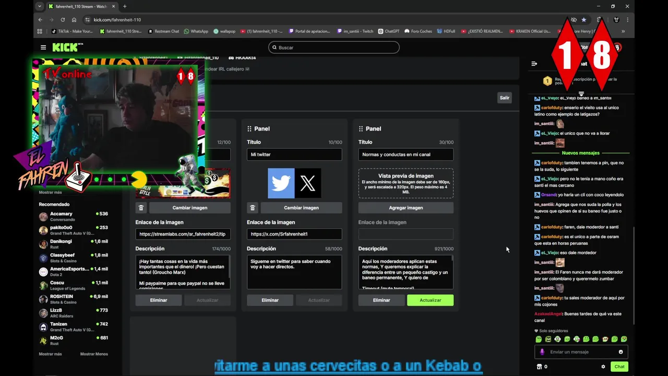Viewport: 668px width, 376px height.
Task: Click Eliminar under Mi twitter panel
Action: 270,300
